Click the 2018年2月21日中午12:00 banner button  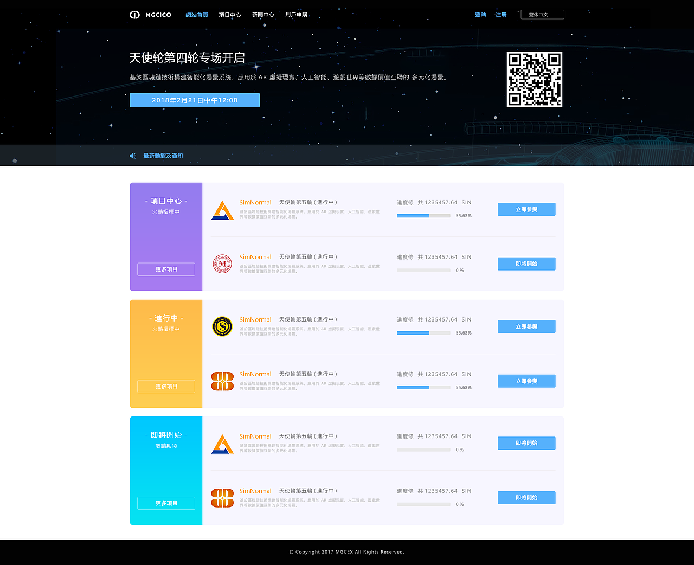195,100
